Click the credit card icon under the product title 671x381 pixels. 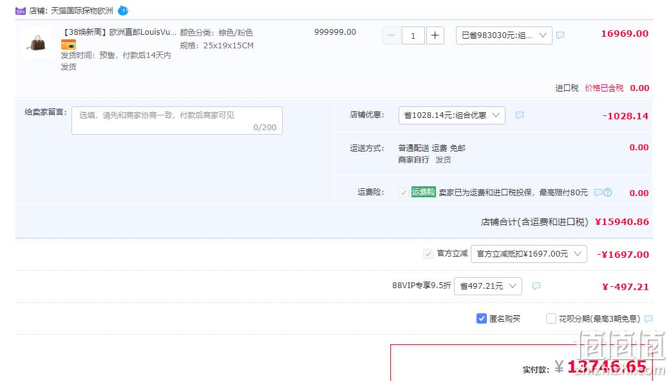point(68,44)
